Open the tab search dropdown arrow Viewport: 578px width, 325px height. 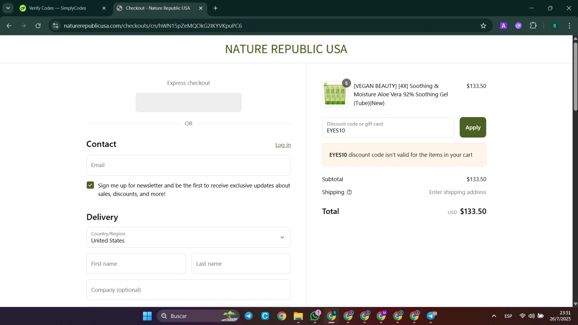[x=8, y=8]
